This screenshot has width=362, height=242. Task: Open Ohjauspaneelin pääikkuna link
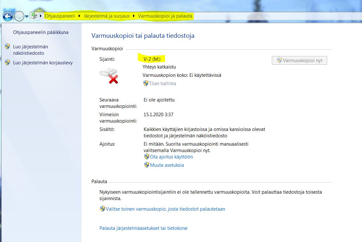click(41, 32)
